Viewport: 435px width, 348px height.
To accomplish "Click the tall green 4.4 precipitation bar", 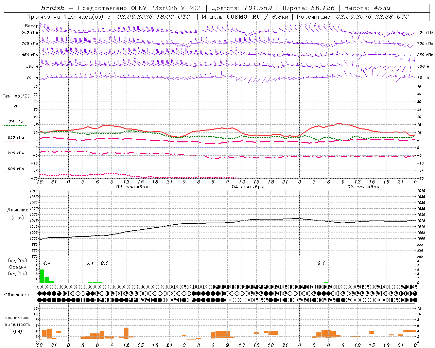I will (42, 276).
